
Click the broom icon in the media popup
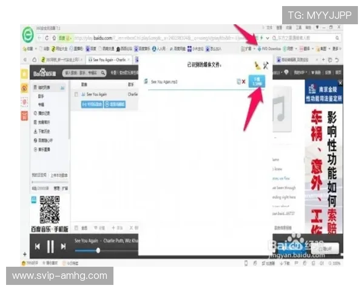click(x=256, y=65)
